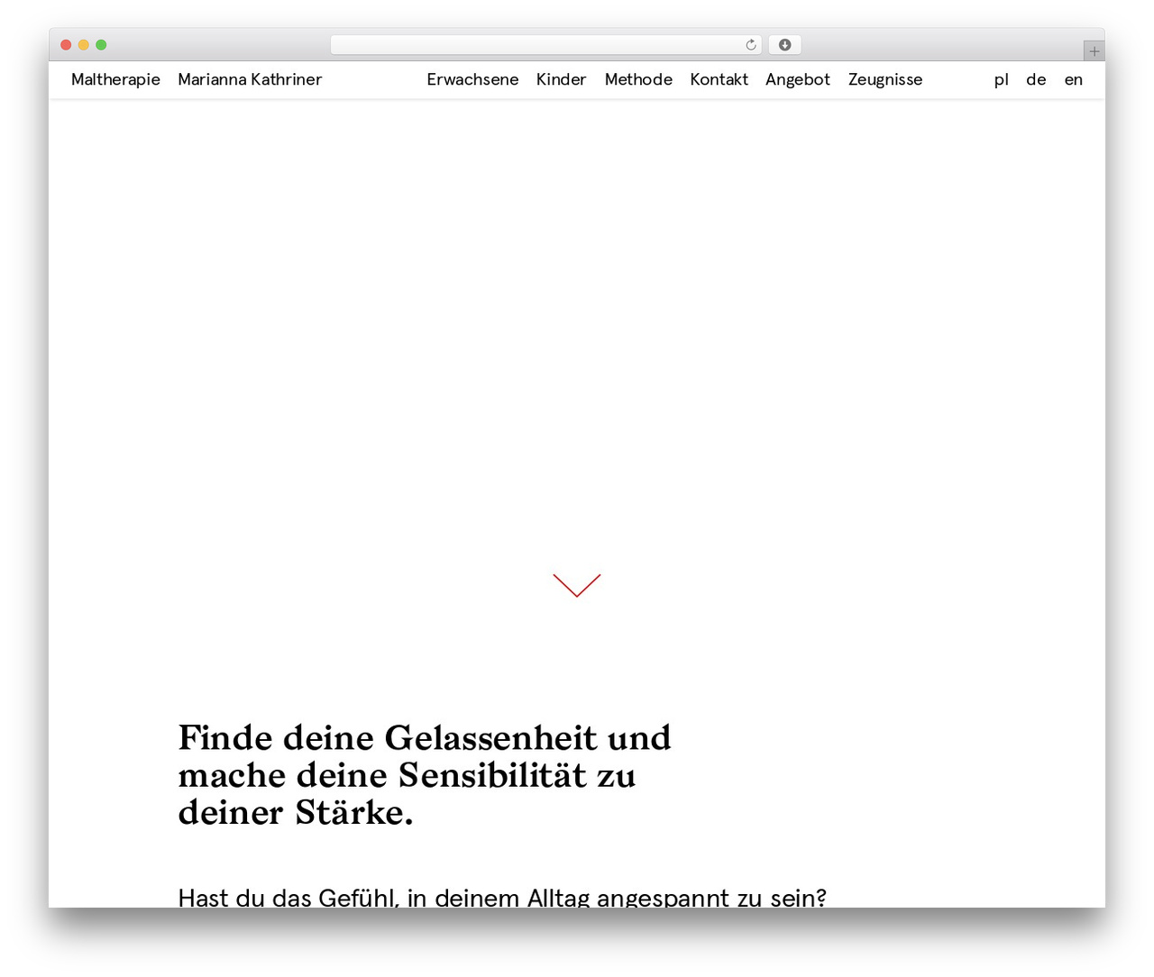Switch language to Polish (pl)
This screenshot has width=1154, height=977.
click(x=1001, y=79)
